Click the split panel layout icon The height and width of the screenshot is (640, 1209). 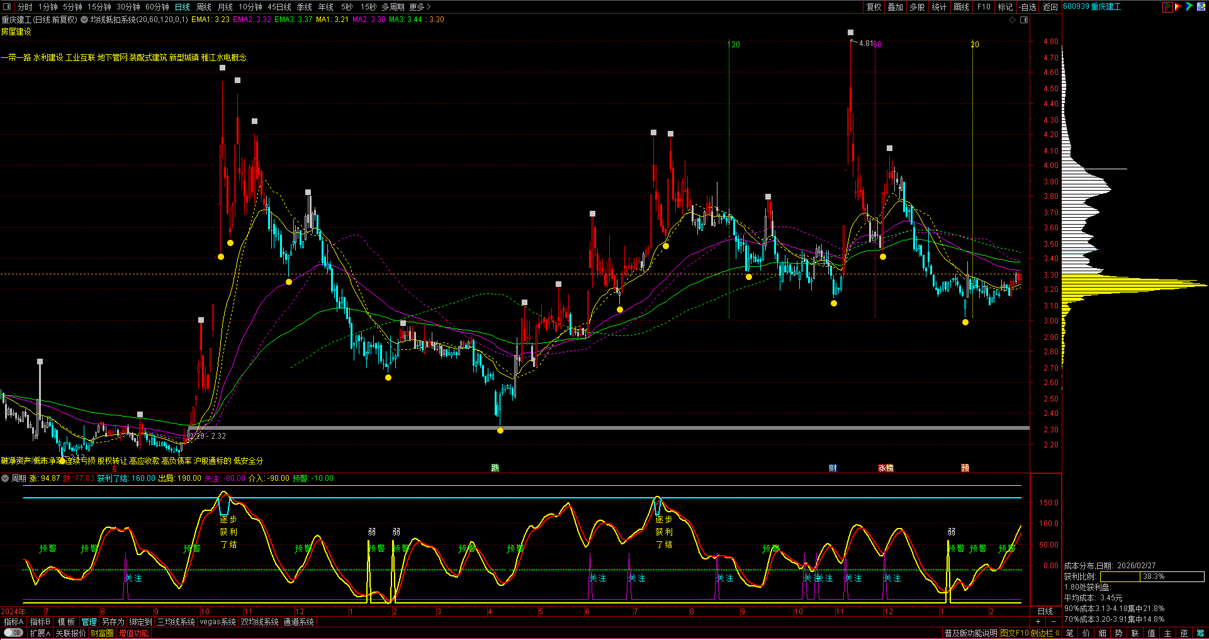point(1024,20)
